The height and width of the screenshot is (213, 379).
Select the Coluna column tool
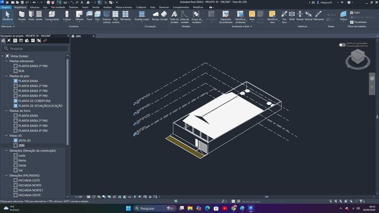[x=67, y=16]
